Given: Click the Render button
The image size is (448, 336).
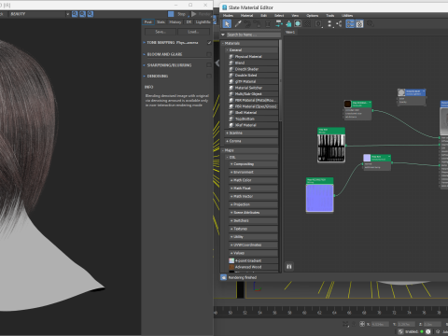Looking at the screenshot, I should click(201, 14).
